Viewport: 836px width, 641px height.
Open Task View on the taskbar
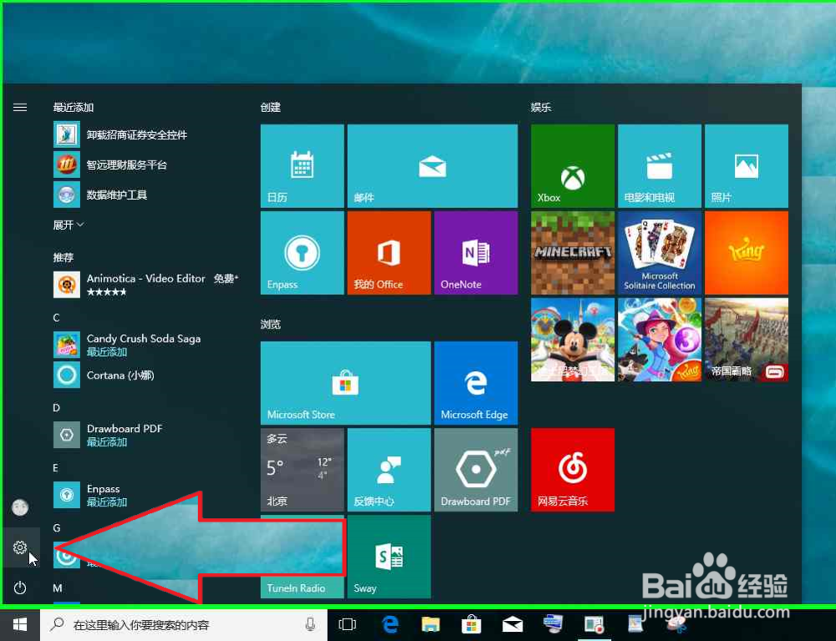[x=348, y=624]
